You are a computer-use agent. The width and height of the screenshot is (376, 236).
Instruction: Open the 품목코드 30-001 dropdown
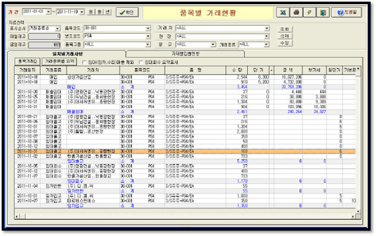pyautogui.click(x=148, y=28)
